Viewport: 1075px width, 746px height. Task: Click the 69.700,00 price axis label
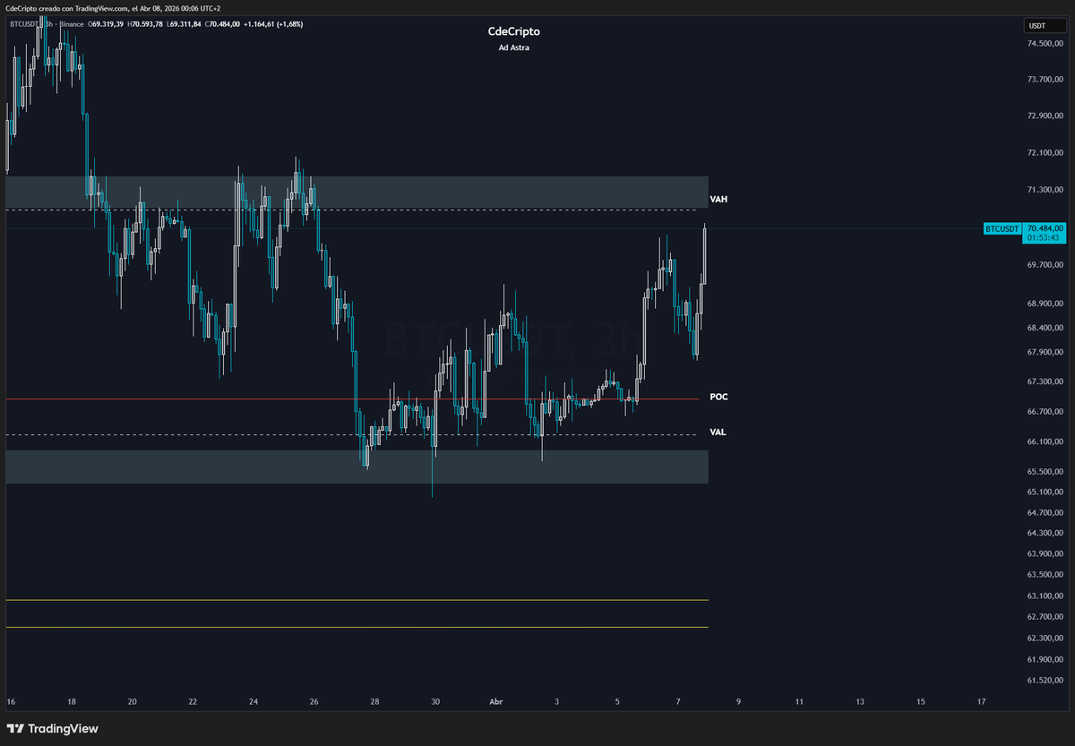point(1045,265)
